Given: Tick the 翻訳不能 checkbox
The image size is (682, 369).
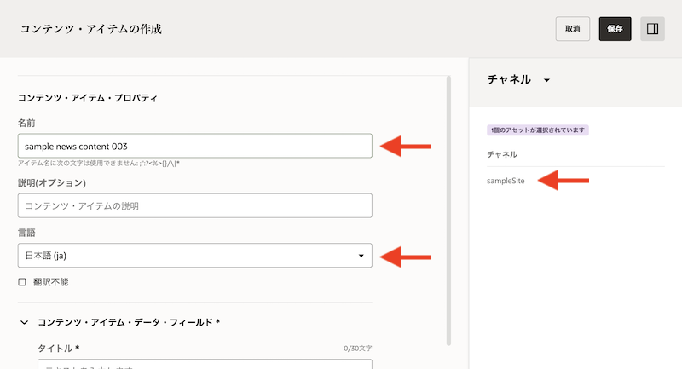Looking at the screenshot, I should 22,281.
